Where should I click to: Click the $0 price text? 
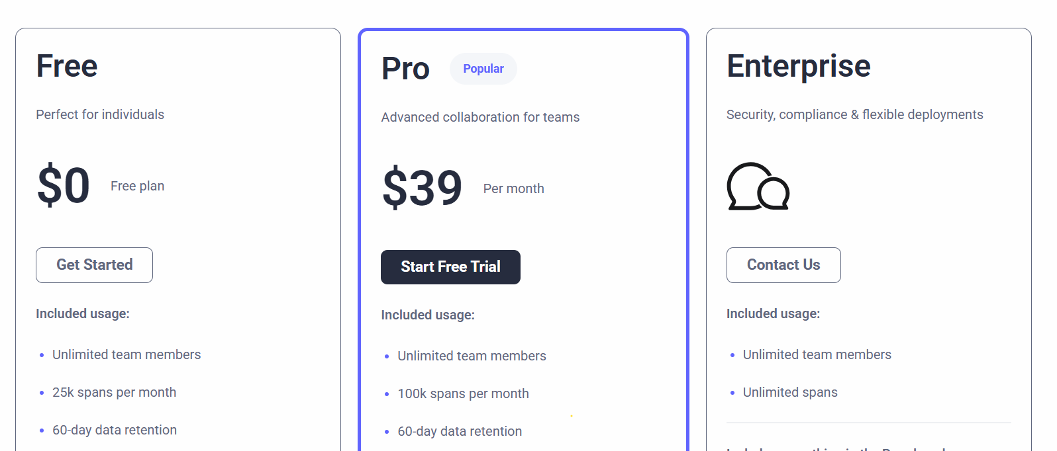coord(64,186)
